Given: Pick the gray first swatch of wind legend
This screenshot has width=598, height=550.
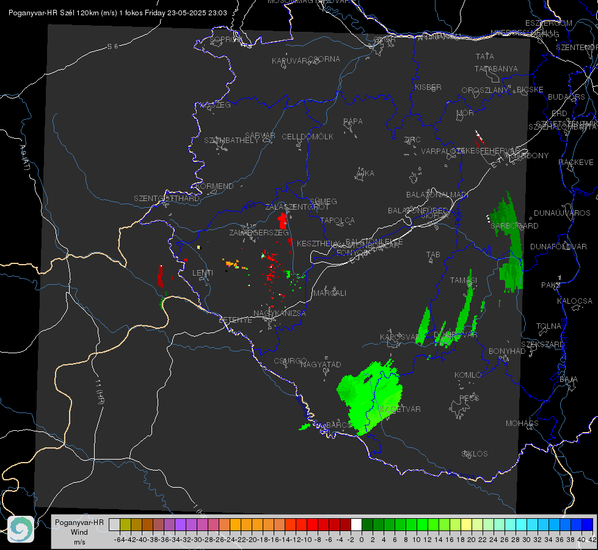Looking at the screenshot, I should (114, 524).
